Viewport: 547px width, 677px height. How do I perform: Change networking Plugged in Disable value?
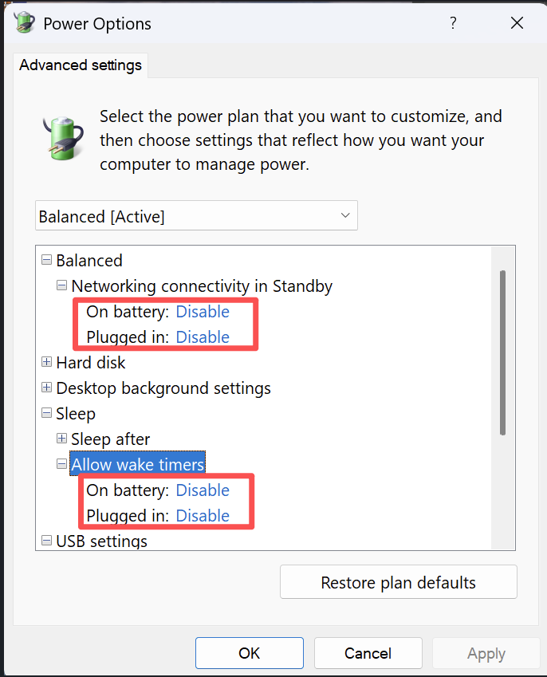[x=203, y=337]
